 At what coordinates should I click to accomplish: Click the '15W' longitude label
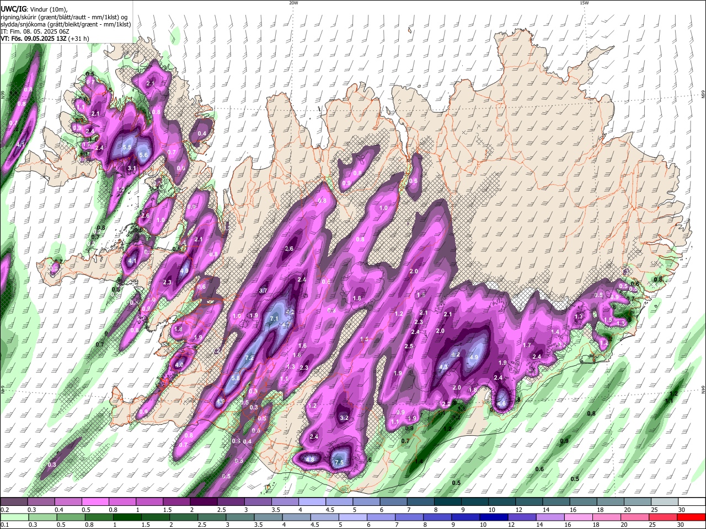pos(584,3)
